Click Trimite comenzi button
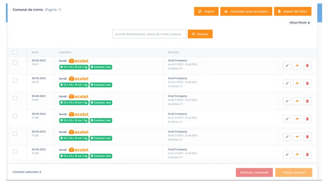The image size is (328, 184). [294, 173]
